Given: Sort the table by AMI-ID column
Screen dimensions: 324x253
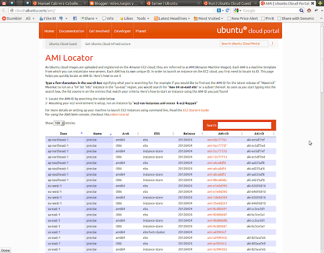Looking at the screenshot, I should pyautogui.click(x=225, y=134).
